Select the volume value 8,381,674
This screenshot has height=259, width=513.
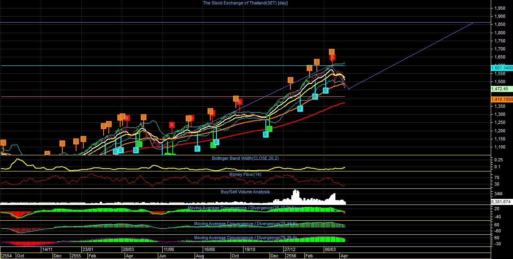pyautogui.click(x=501, y=202)
